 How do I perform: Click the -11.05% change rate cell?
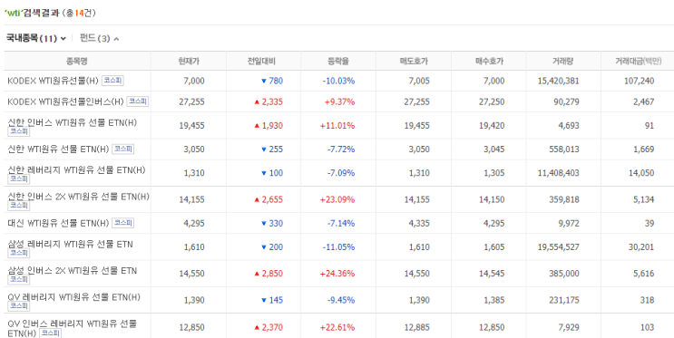point(338,247)
